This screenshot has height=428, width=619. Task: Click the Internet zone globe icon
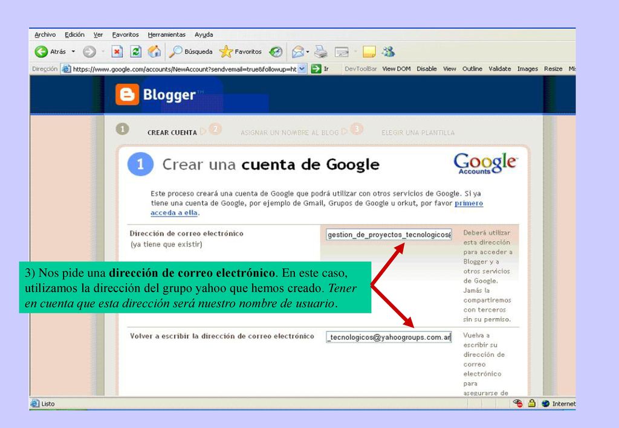point(546,404)
